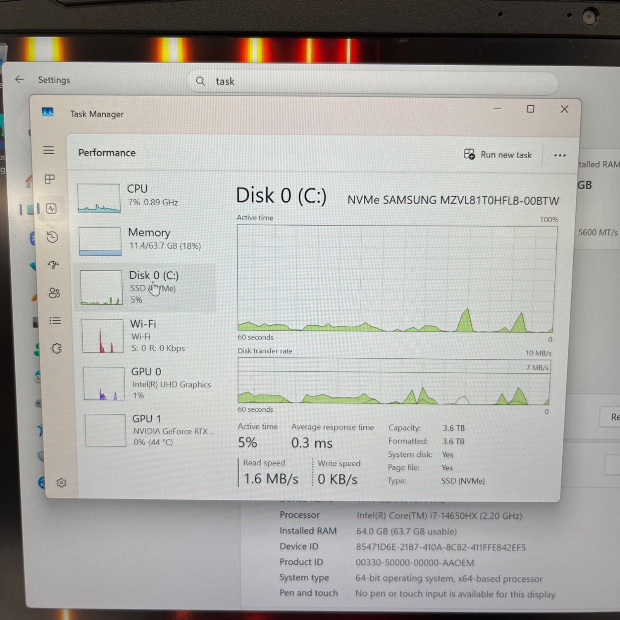Click the Disk transfer rate graph

click(393, 381)
